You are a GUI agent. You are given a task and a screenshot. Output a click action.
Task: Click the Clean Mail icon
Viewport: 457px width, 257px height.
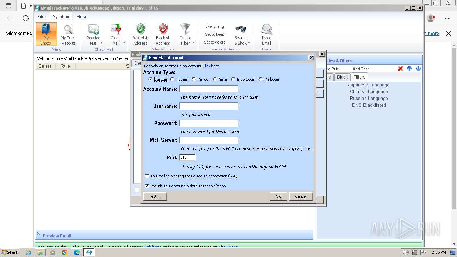coord(116,29)
